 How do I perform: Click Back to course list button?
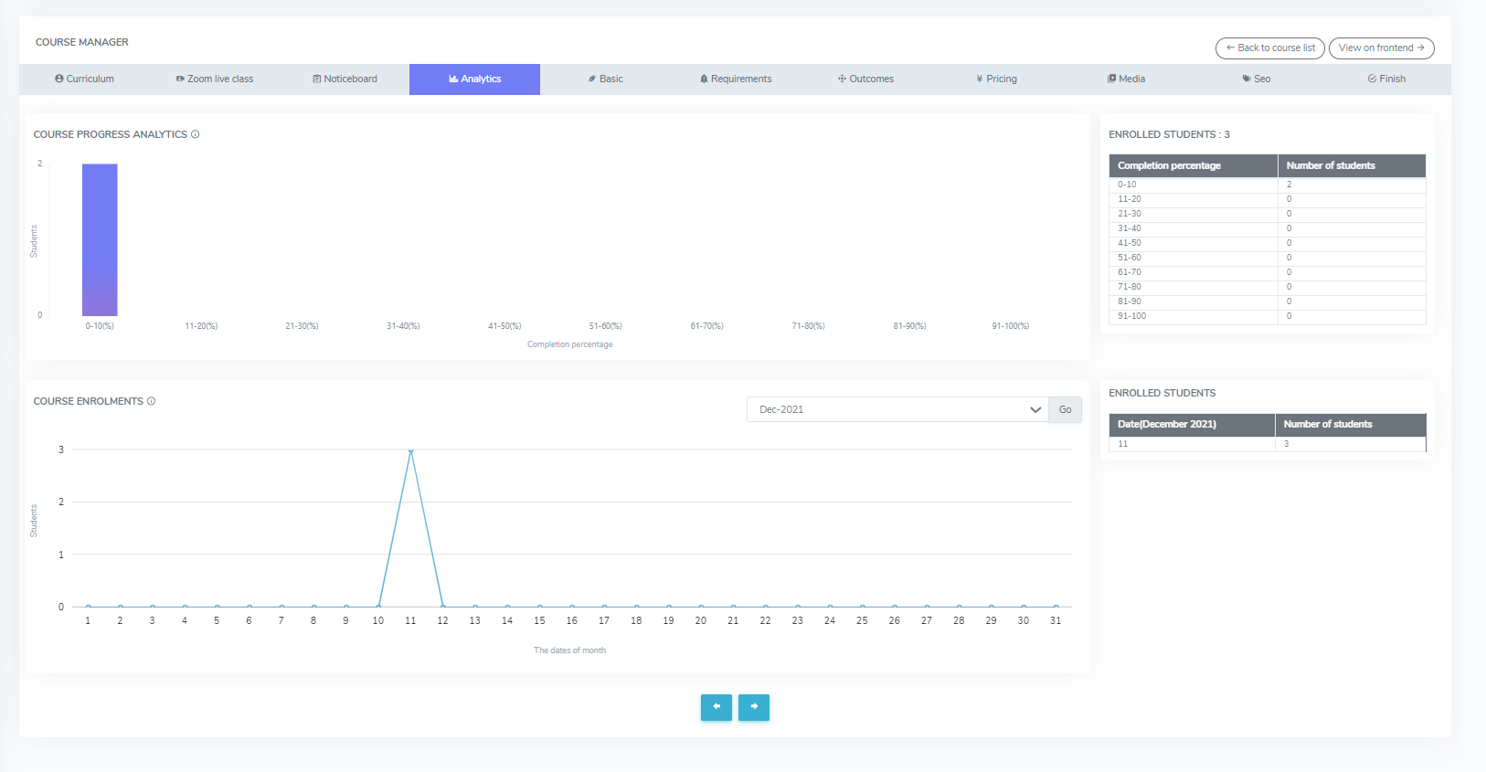click(x=1269, y=48)
